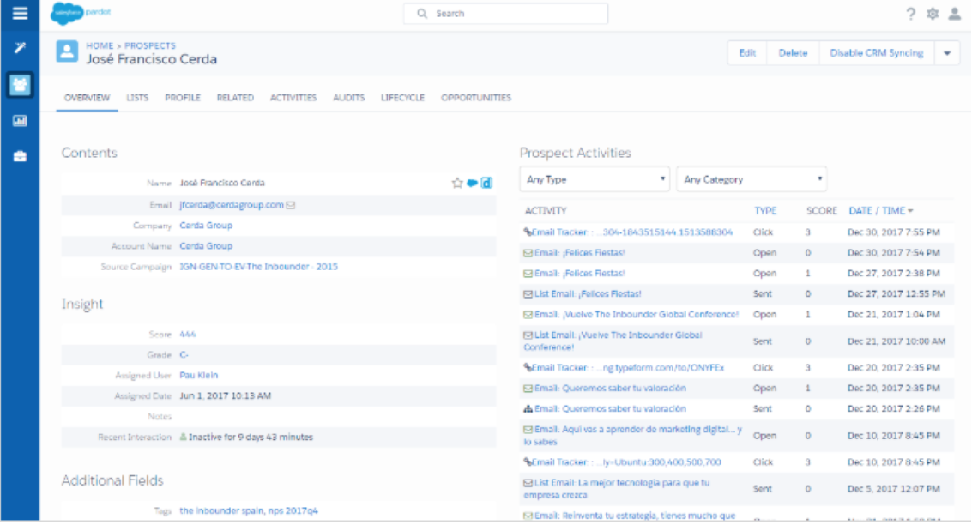Screen dimensions: 978x525
Task: Click the Marketing wand sidebar icon
Action: pos(20,47)
